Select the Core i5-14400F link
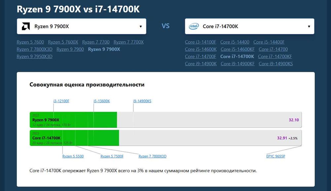Viewport: 331px width, 191px height. (x=269, y=42)
